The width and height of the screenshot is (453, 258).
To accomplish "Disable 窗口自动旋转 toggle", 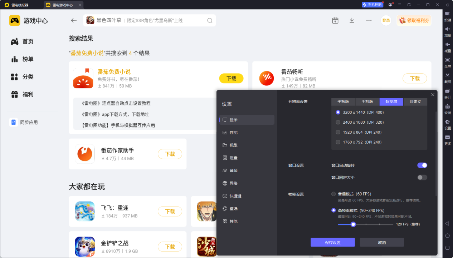I will pos(422,165).
